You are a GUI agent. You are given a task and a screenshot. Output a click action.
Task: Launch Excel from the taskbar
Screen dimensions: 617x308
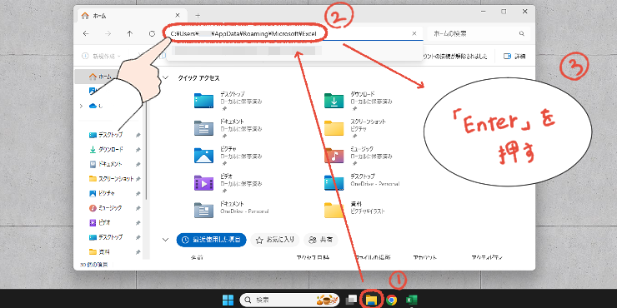coord(412,301)
